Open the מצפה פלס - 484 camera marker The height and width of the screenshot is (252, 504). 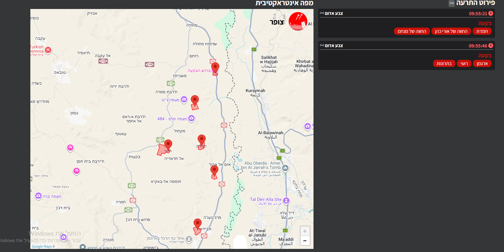191,118
